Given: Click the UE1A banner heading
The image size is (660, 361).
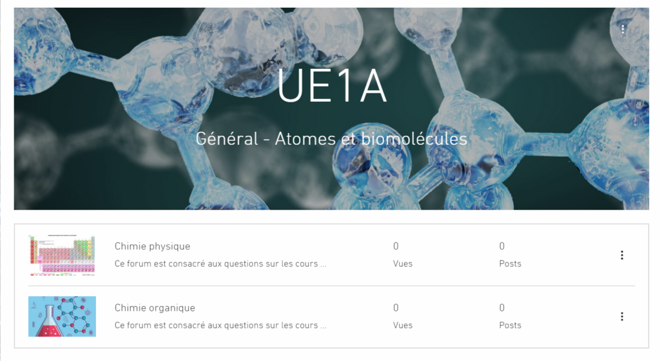Looking at the screenshot, I should click(332, 86).
